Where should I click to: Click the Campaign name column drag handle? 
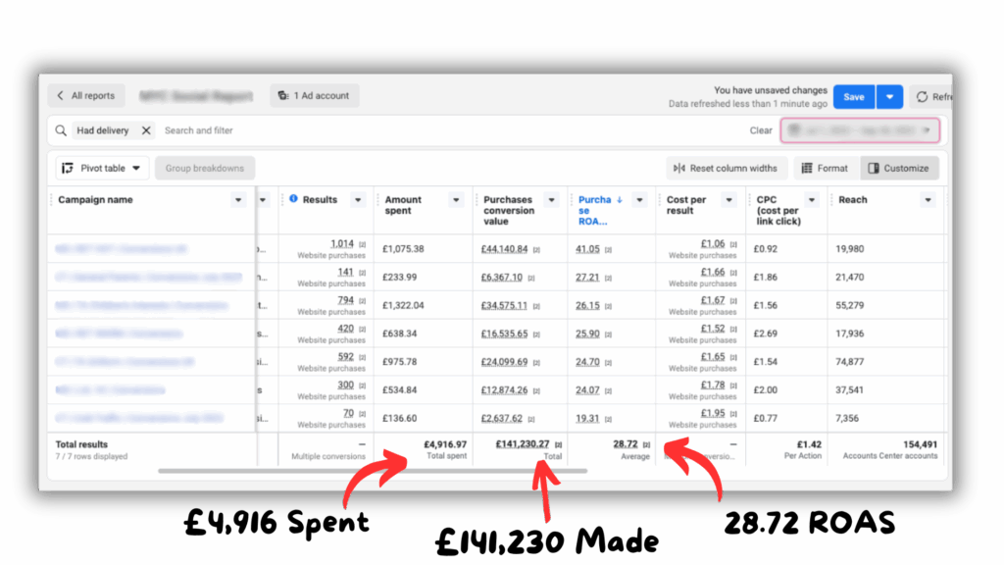click(51, 200)
